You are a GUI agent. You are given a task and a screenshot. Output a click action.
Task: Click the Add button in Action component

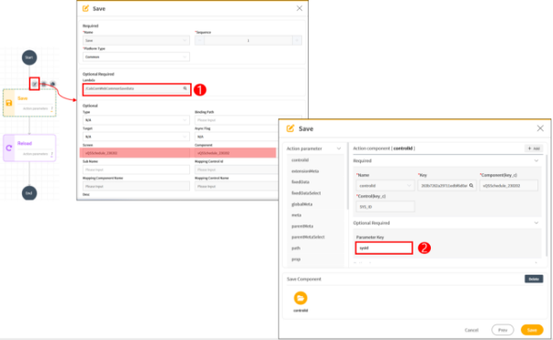click(534, 148)
